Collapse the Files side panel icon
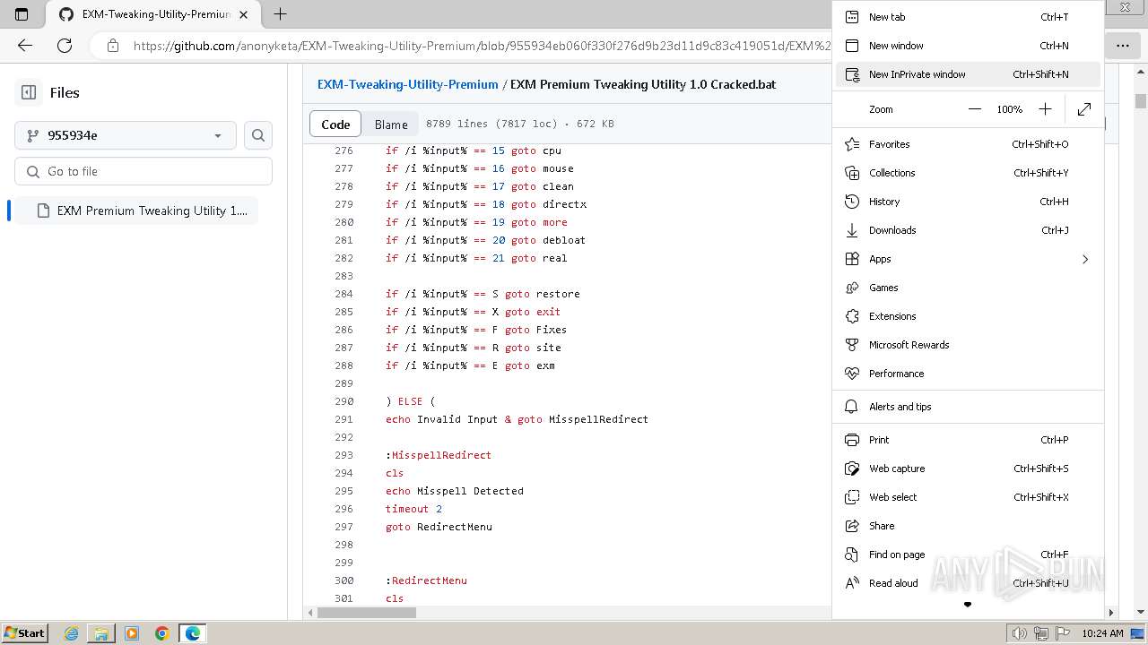Image resolution: width=1148 pixels, height=645 pixels. (29, 92)
